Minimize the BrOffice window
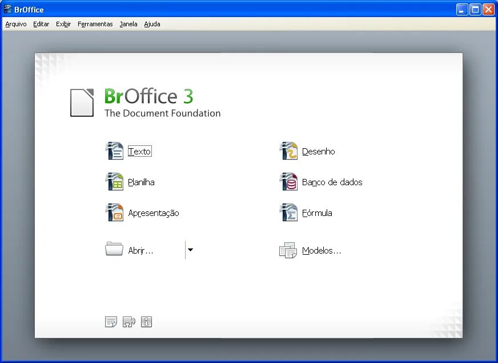Screen dimensions: 498x363 pos(462,10)
